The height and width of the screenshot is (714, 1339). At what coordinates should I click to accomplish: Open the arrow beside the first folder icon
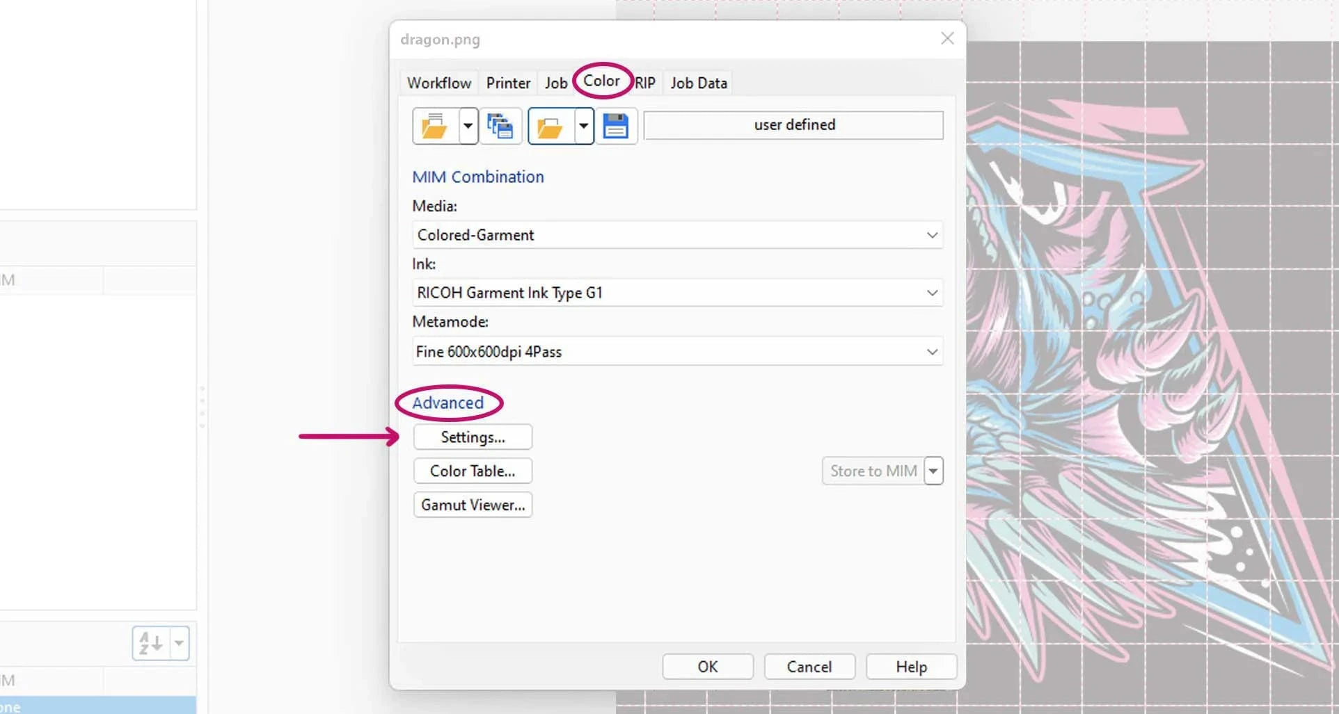(468, 127)
